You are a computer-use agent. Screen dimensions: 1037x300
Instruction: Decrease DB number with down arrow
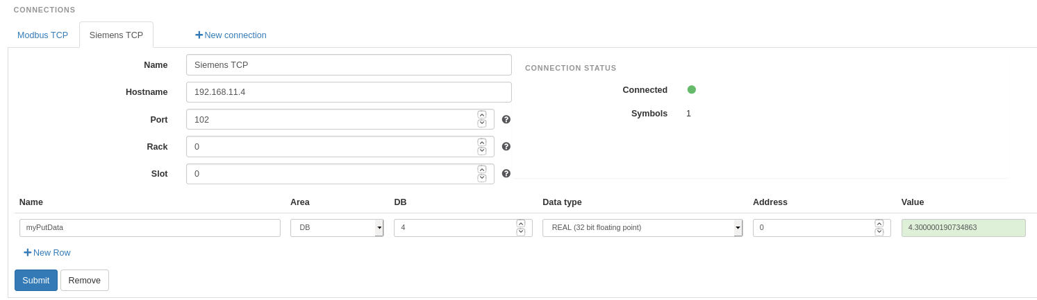pos(521,232)
